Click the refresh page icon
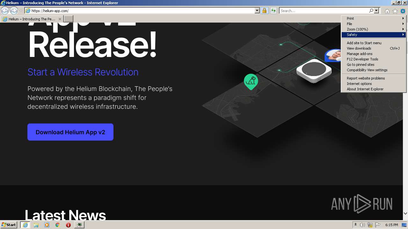Viewport: 408px width, 229px height. pyautogui.click(x=273, y=10)
